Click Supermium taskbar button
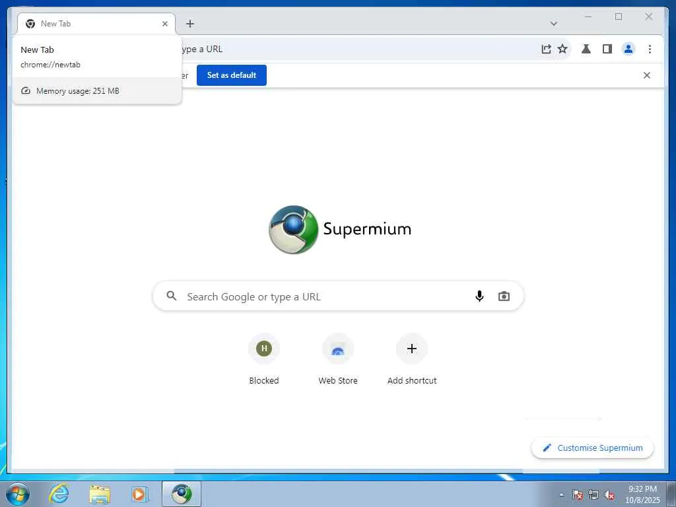676x507 pixels. point(182,494)
